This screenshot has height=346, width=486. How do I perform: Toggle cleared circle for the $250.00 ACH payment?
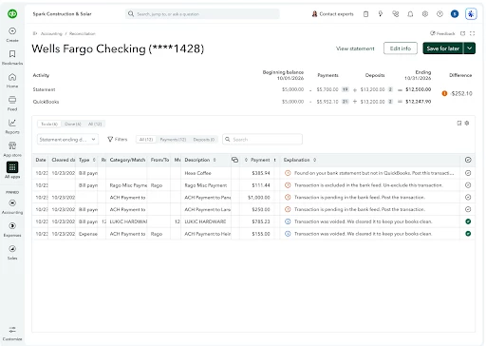468,209
